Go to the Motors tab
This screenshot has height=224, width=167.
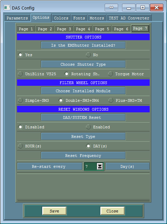coord(97,18)
